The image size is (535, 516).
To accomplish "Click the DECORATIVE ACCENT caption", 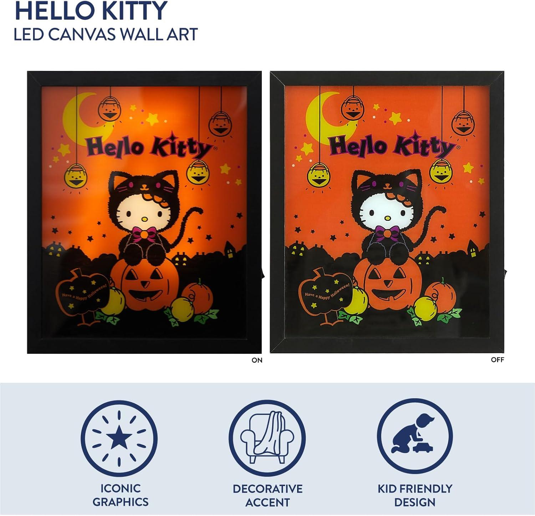I will tap(267, 495).
